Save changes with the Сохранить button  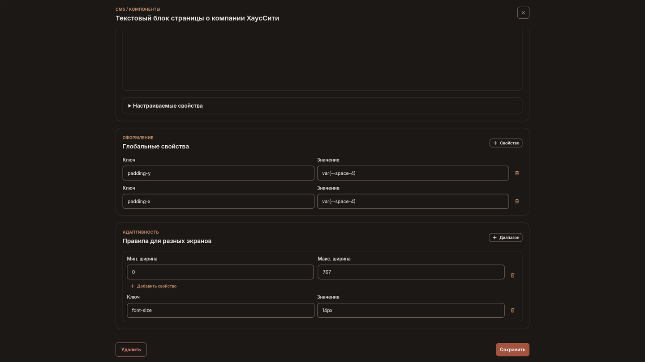(512, 349)
